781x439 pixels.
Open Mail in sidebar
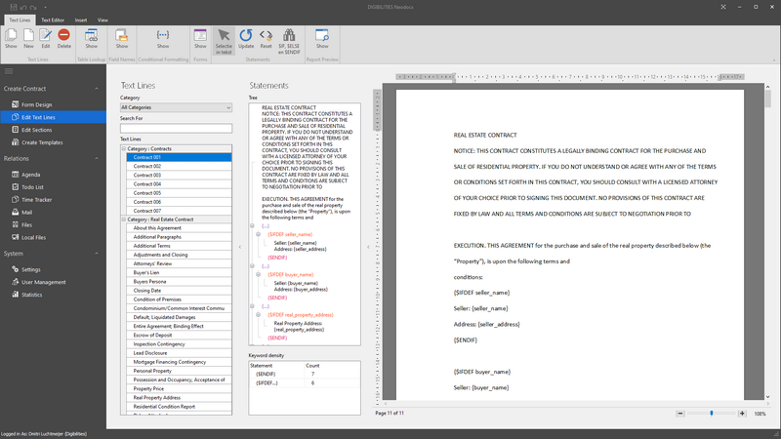26,213
